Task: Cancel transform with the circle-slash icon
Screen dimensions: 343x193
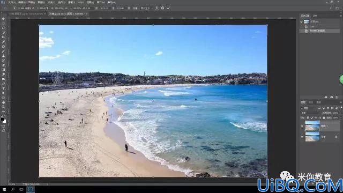Action: coord(162,8)
